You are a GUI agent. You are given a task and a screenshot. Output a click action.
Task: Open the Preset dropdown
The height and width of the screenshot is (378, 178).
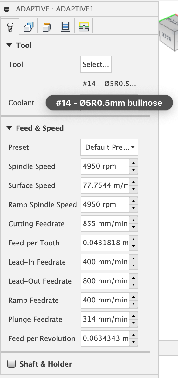[109, 147]
